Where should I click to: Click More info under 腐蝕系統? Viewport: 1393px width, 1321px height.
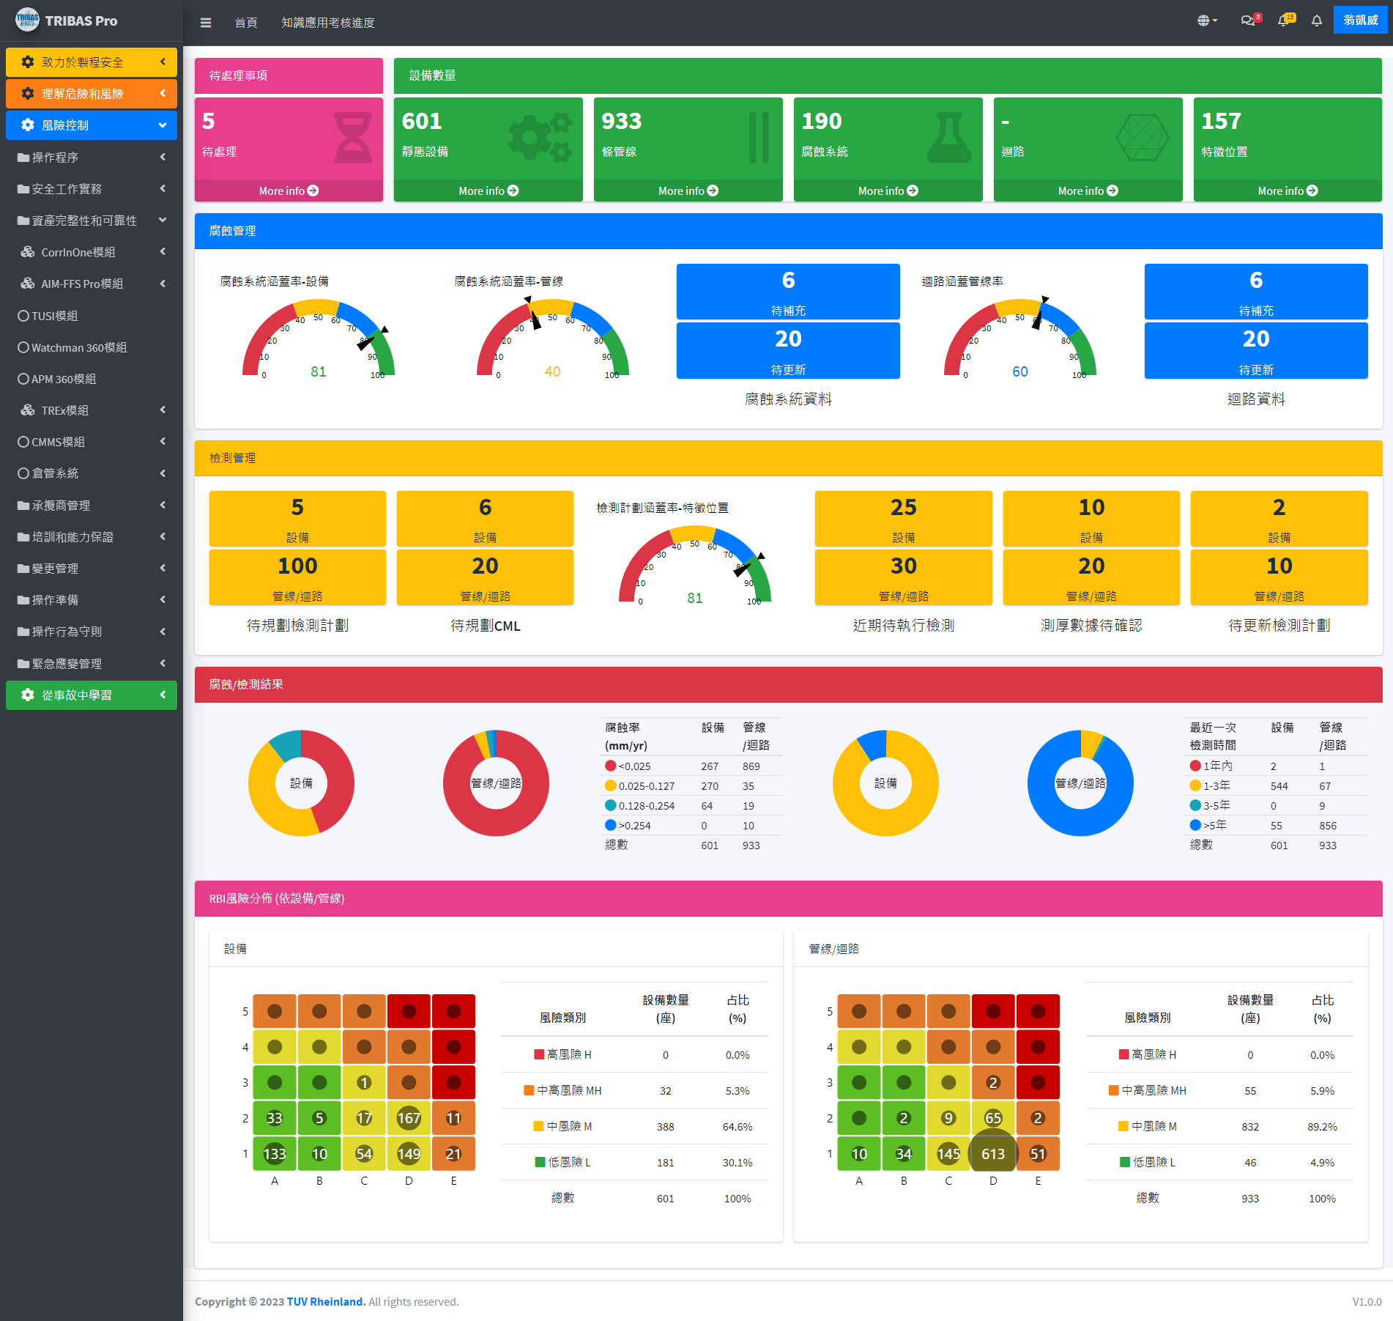point(888,190)
